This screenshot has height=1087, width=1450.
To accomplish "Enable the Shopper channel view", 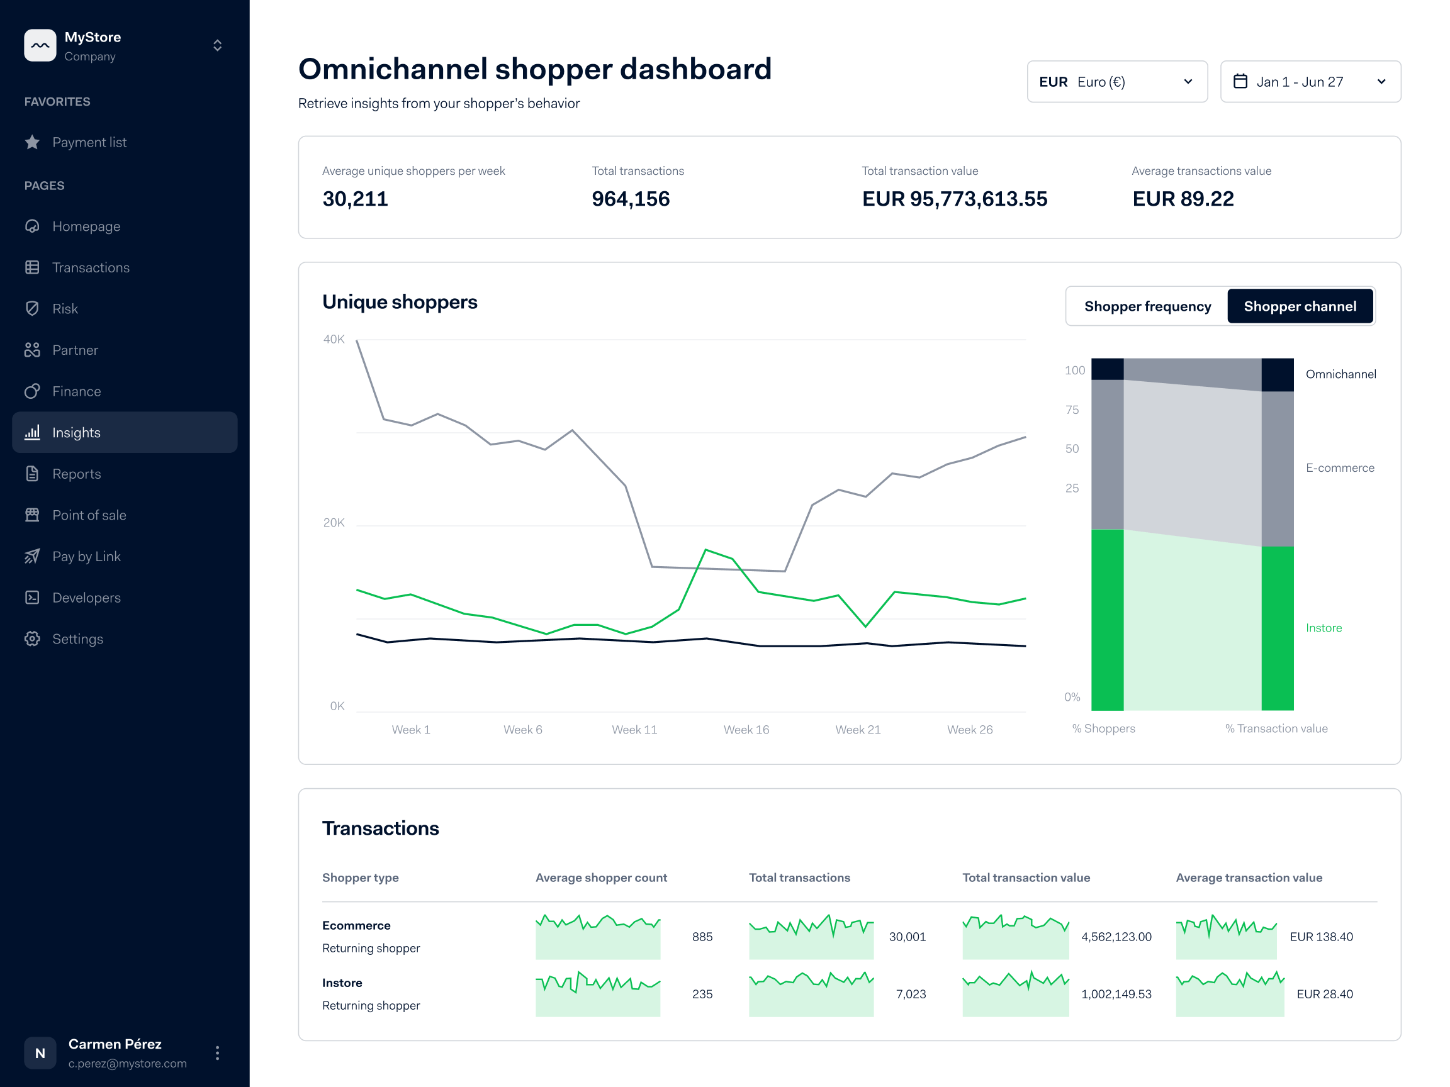I will pyautogui.click(x=1300, y=306).
